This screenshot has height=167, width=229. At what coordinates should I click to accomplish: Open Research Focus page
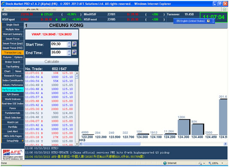tap(12, 76)
